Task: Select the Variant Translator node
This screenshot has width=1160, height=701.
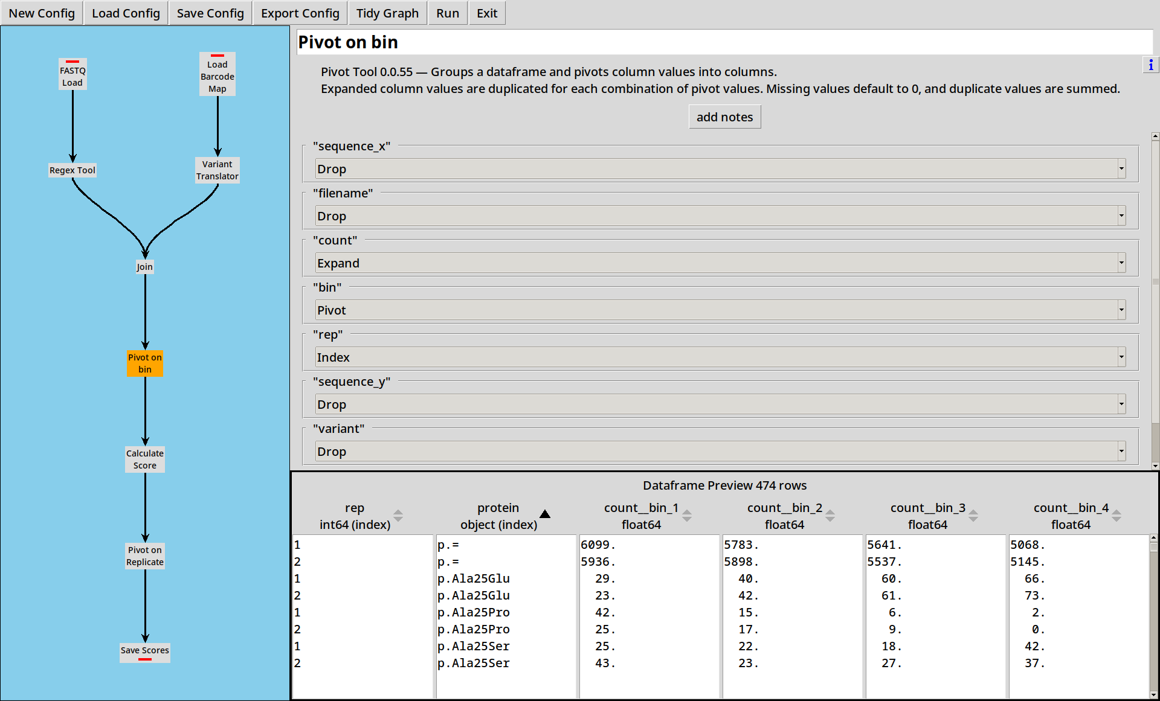Action: click(217, 170)
